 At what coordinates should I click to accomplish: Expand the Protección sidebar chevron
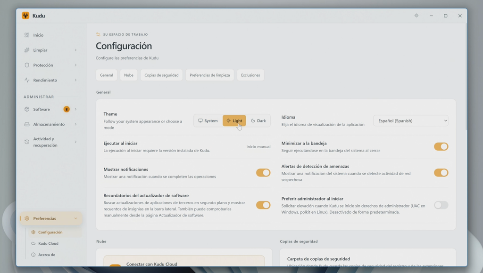pos(75,65)
